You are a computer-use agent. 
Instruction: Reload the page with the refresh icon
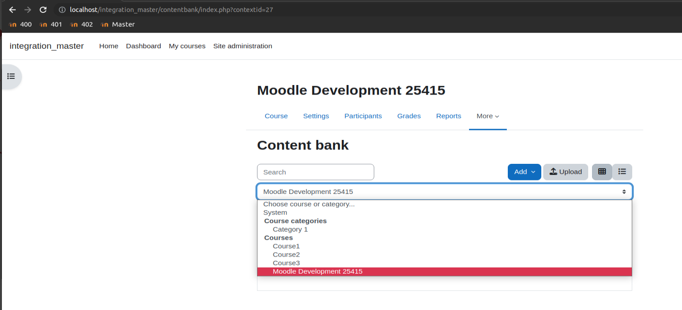click(43, 10)
